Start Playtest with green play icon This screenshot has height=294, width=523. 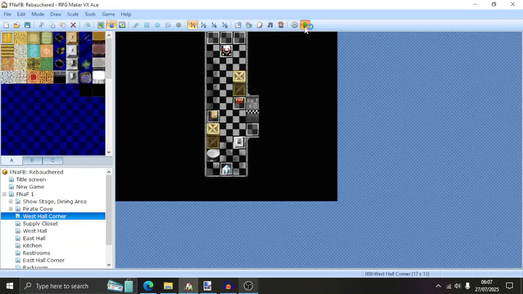tap(305, 25)
